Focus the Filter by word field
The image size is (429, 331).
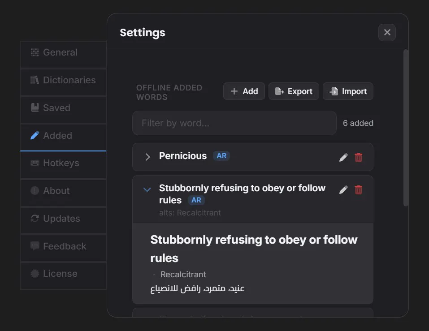[x=234, y=123]
